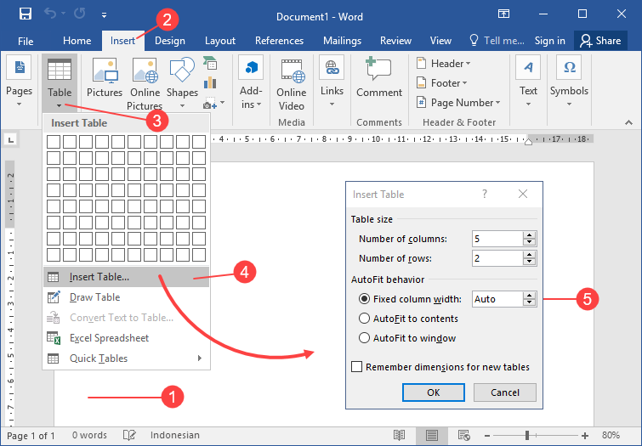Click the Text group icon

(x=528, y=67)
